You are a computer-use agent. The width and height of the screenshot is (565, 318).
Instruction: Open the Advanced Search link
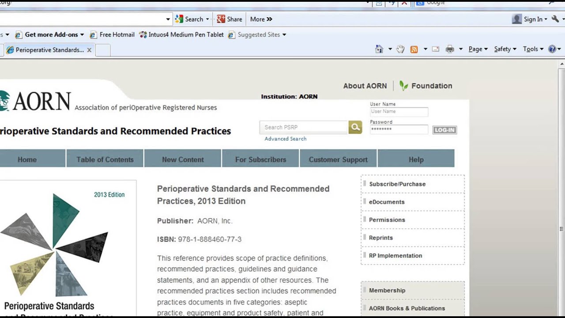[x=286, y=139]
